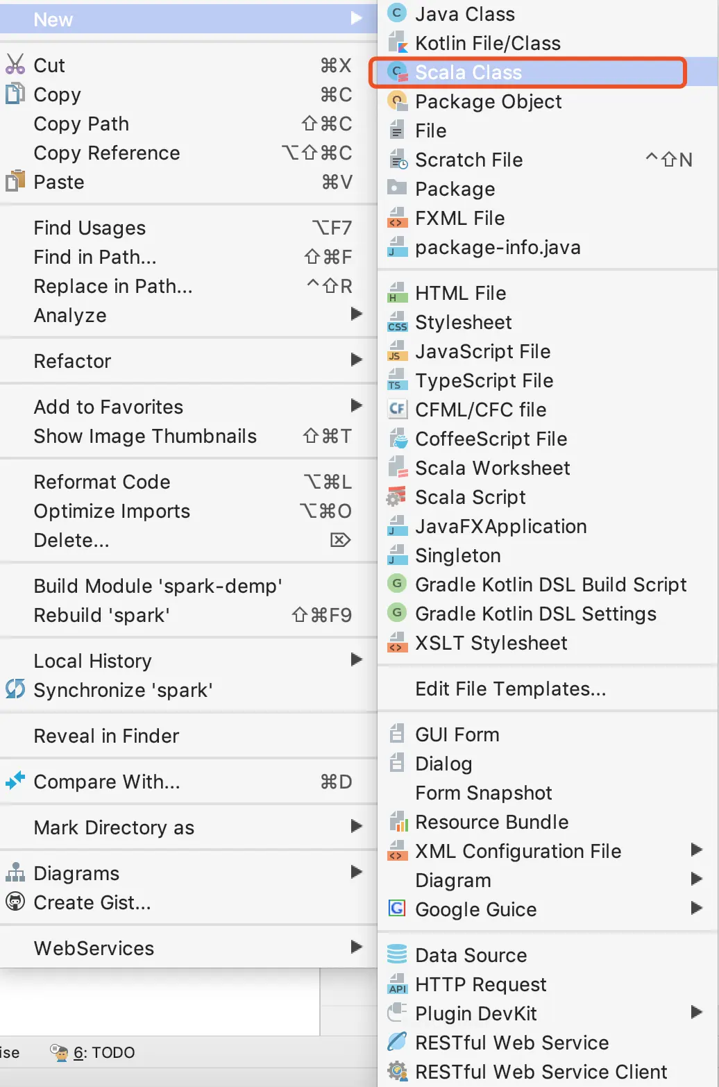Select Reveal in Finder
The image size is (719, 1087).
(106, 736)
